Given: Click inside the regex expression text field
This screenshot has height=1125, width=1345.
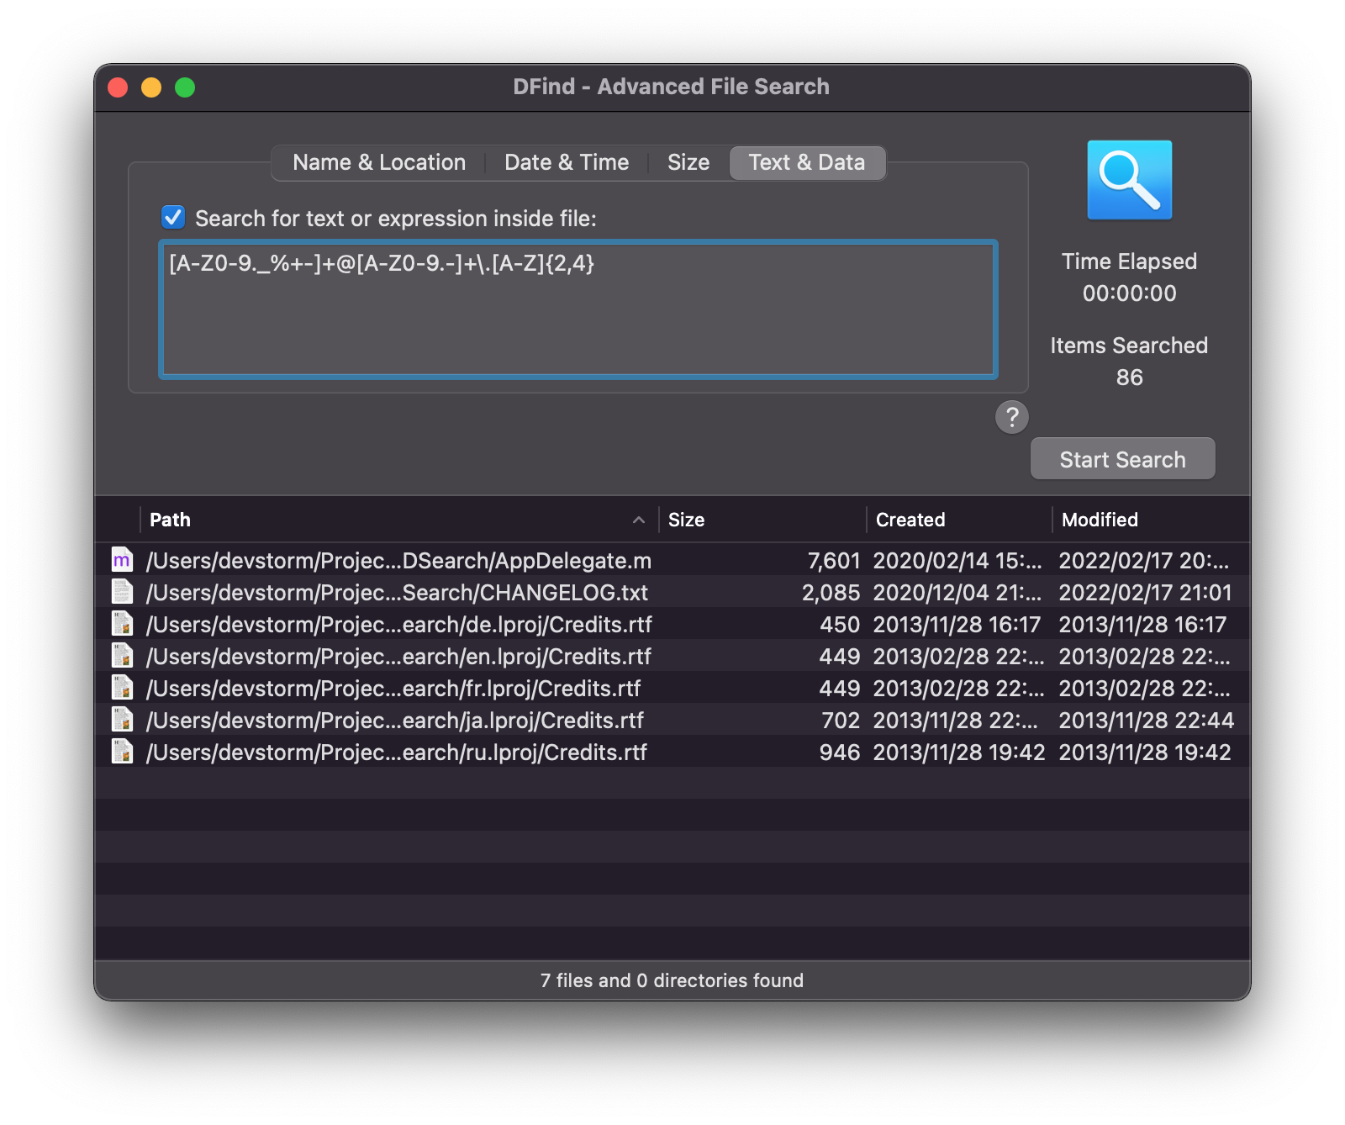Looking at the screenshot, I should click(x=578, y=309).
